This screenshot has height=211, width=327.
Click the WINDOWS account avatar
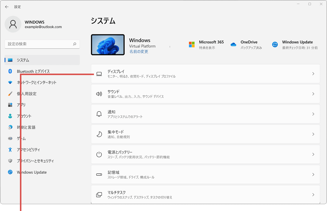click(x=13, y=24)
